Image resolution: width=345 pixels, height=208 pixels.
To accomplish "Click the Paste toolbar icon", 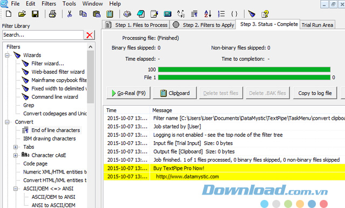I will click(x=96, y=14).
